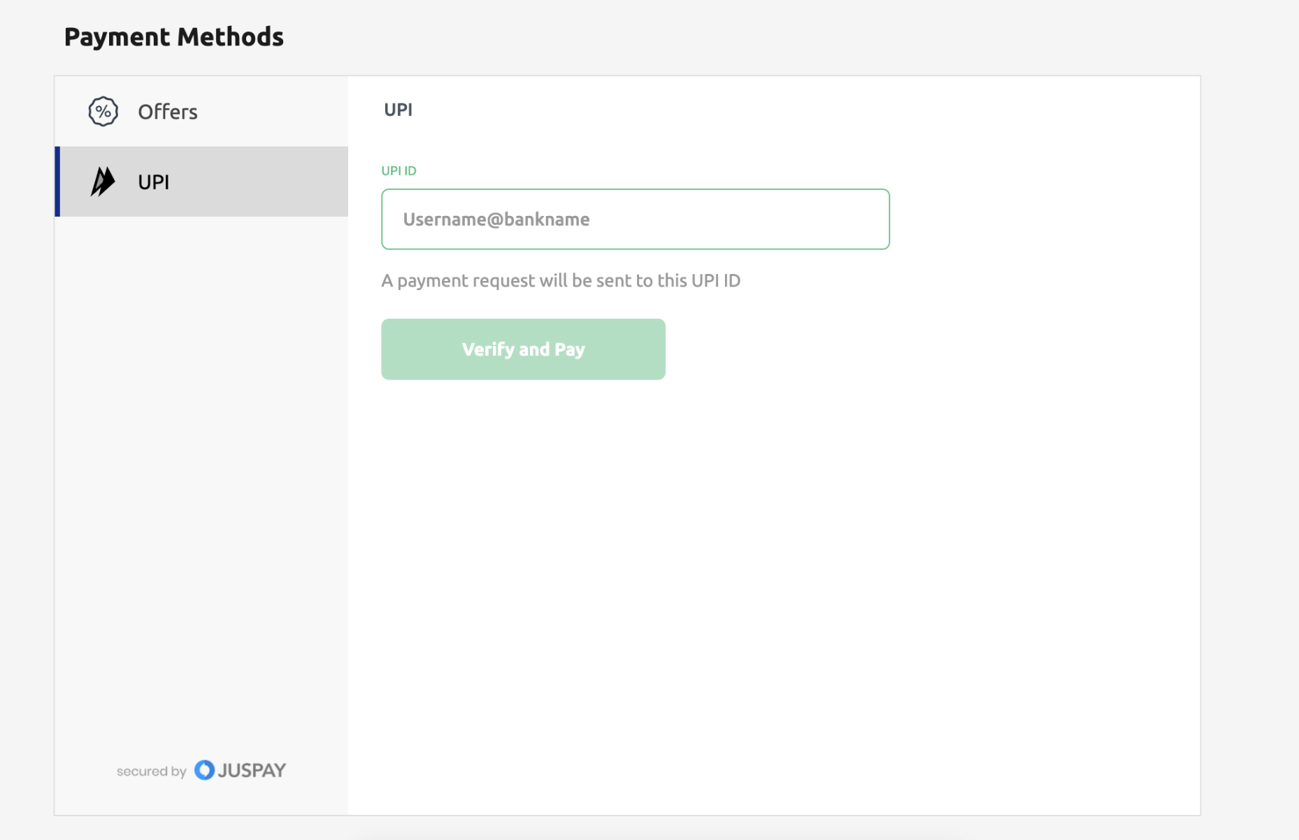Select the UPI payment method tab
1299x840 pixels.
coord(203,182)
